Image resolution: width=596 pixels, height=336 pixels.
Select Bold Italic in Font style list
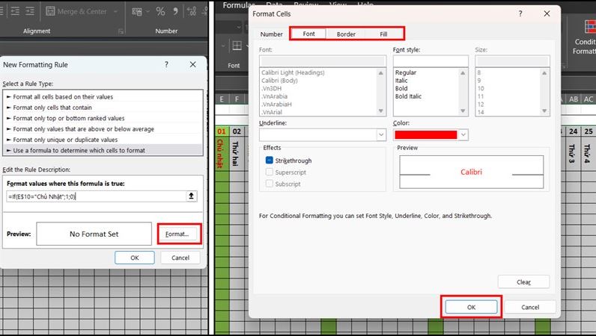point(408,96)
